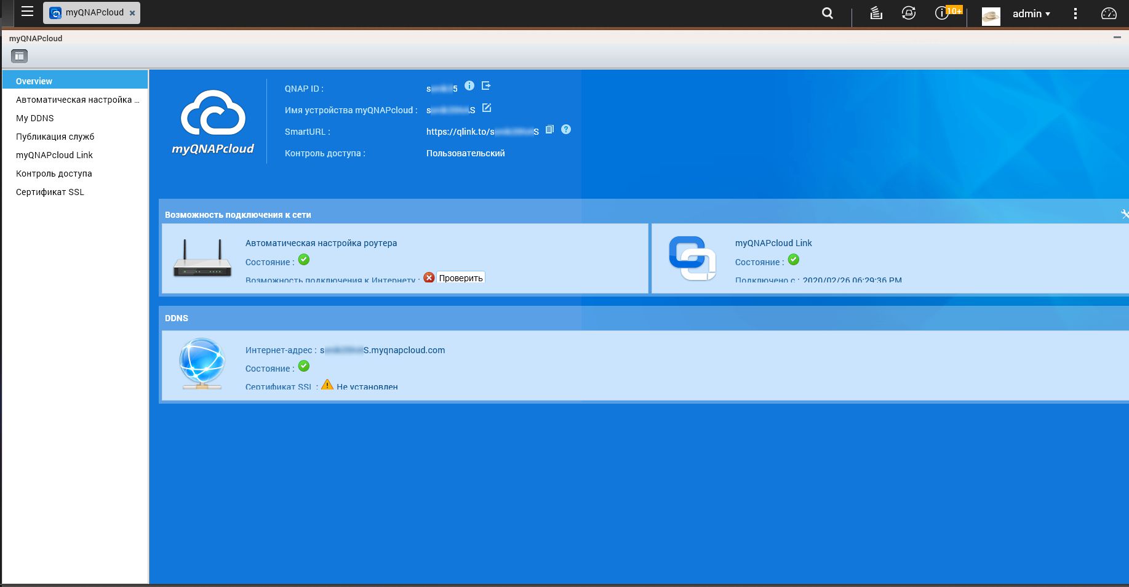Toggle the sidebar panel layout button
The image size is (1129, 587).
coord(19,57)
